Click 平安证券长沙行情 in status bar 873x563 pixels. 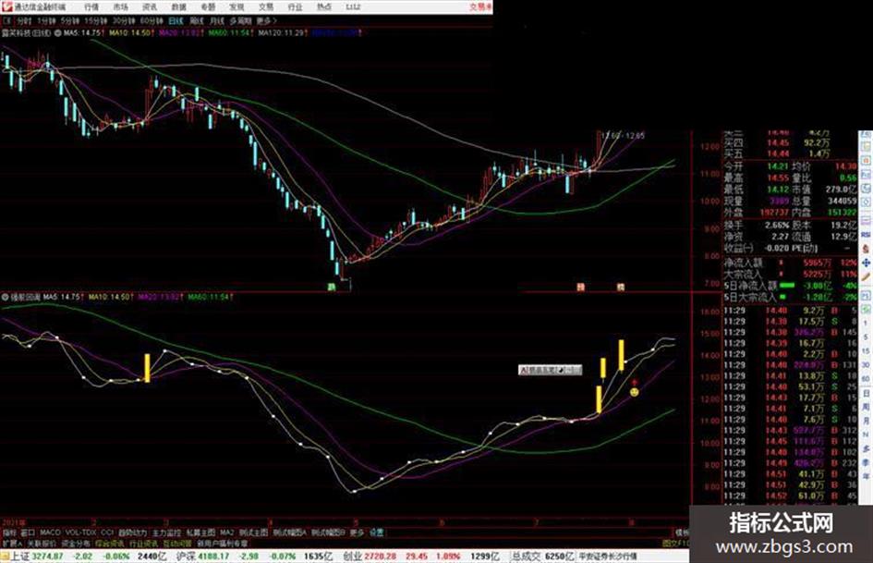(608, 557)
